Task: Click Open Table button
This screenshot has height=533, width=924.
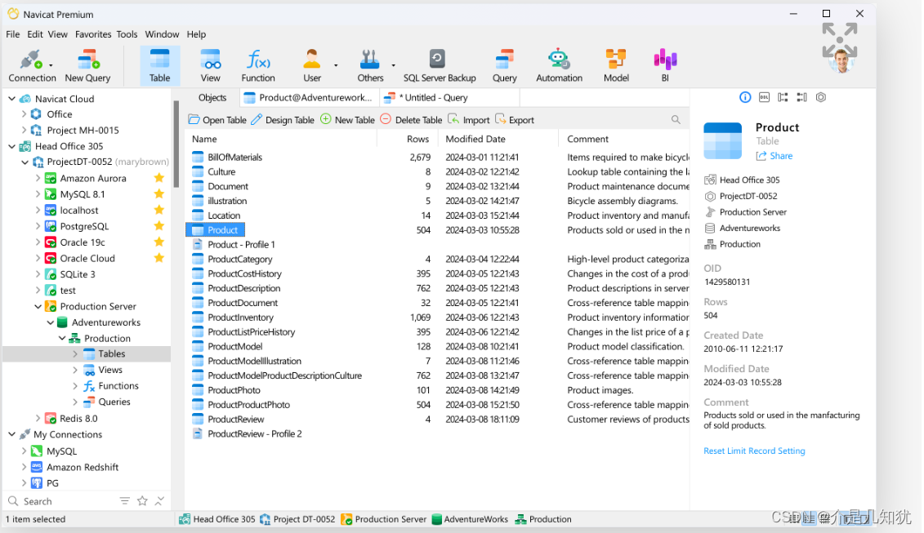Action: (217, 119)
